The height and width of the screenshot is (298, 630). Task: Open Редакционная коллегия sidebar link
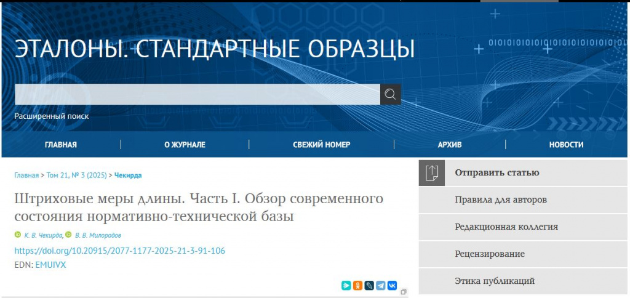pos(523,227)
